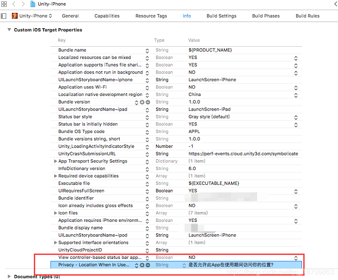Screen dimensions: 338x280
Task: Delete Privacy Location row with minus icon
Action: tap(148, 265)
